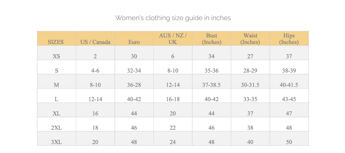The height and width of the screenshot is (153, 345).
Task: Click the 2XL size row label
Action: 56,128
